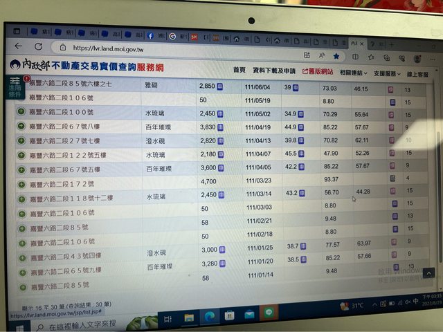Click the purple map icon on the 111/04/19 row
The height and width of the screenshot is (332, 443).
click(x=392, y=129)
